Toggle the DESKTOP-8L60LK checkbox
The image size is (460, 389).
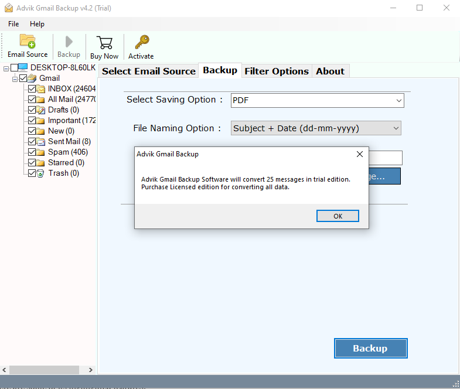(x=14, y=68)
